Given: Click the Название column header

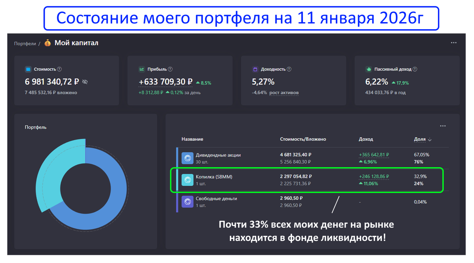Looking at the screenshot, I should click(x=192, y=139).
